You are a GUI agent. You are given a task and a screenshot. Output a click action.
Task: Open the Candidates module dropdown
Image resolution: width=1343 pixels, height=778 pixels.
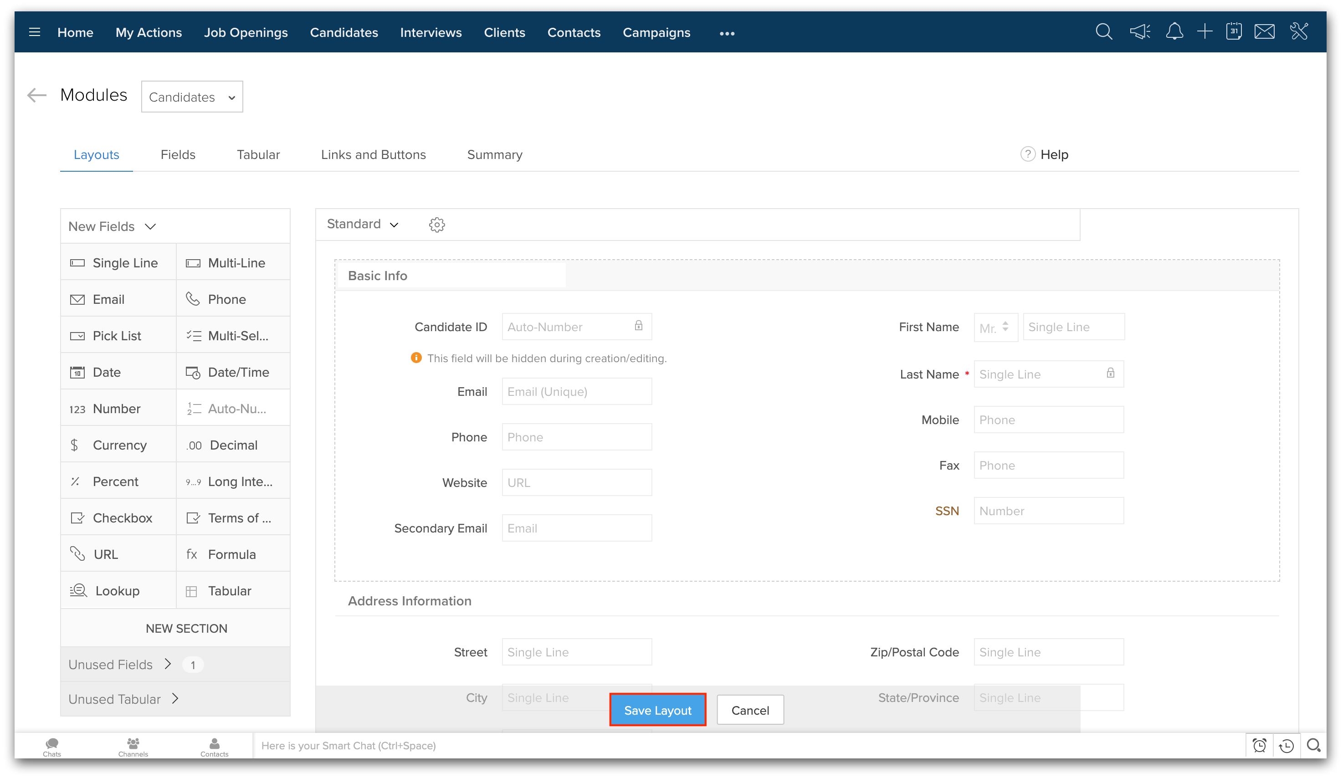click(x=192, y=97)
